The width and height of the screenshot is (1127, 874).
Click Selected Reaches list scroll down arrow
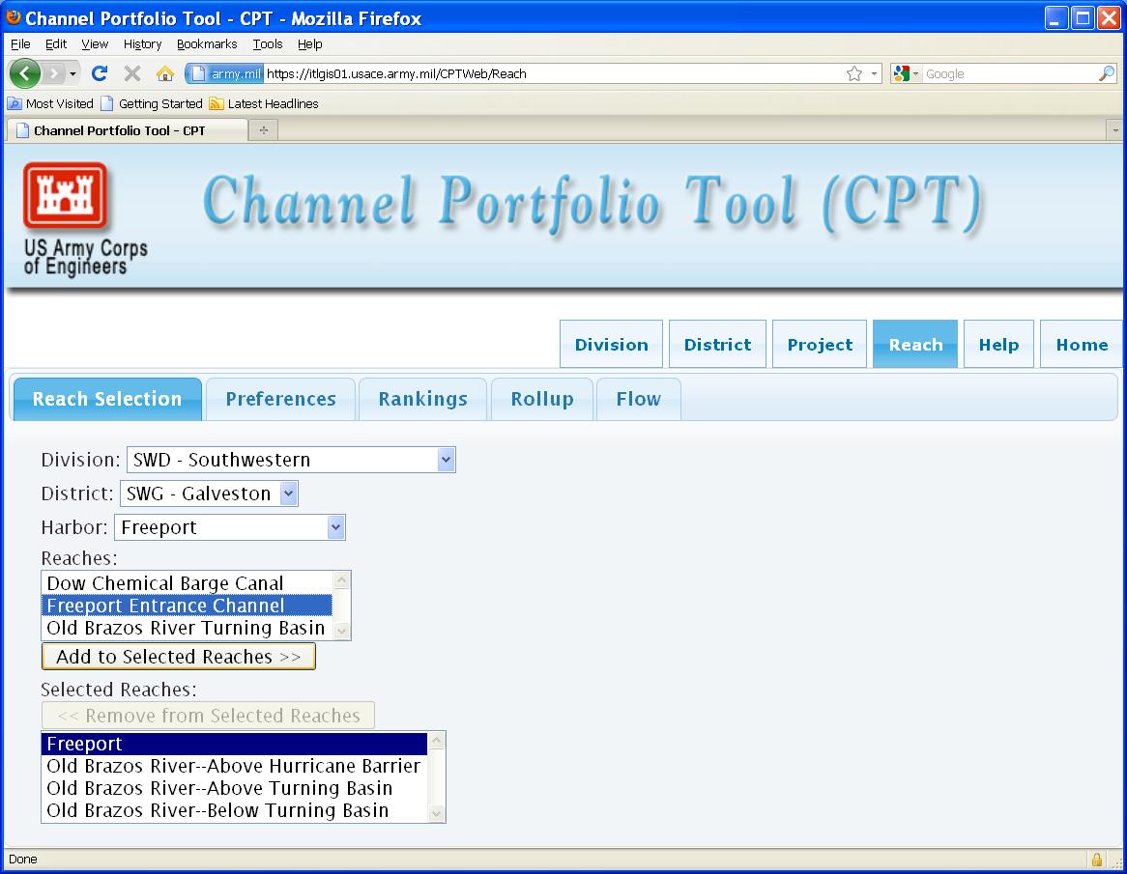[x=436, y=814]
